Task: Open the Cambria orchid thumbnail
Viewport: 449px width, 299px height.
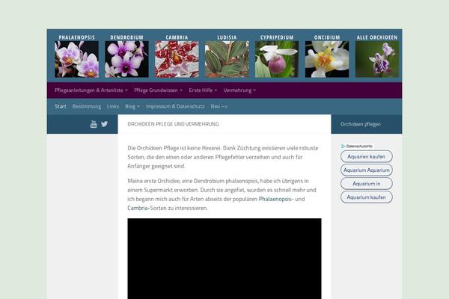Action: click(177, 59)
